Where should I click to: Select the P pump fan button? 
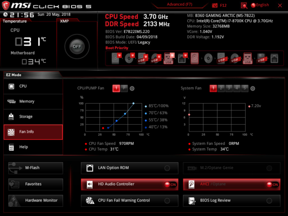(124, 88)
